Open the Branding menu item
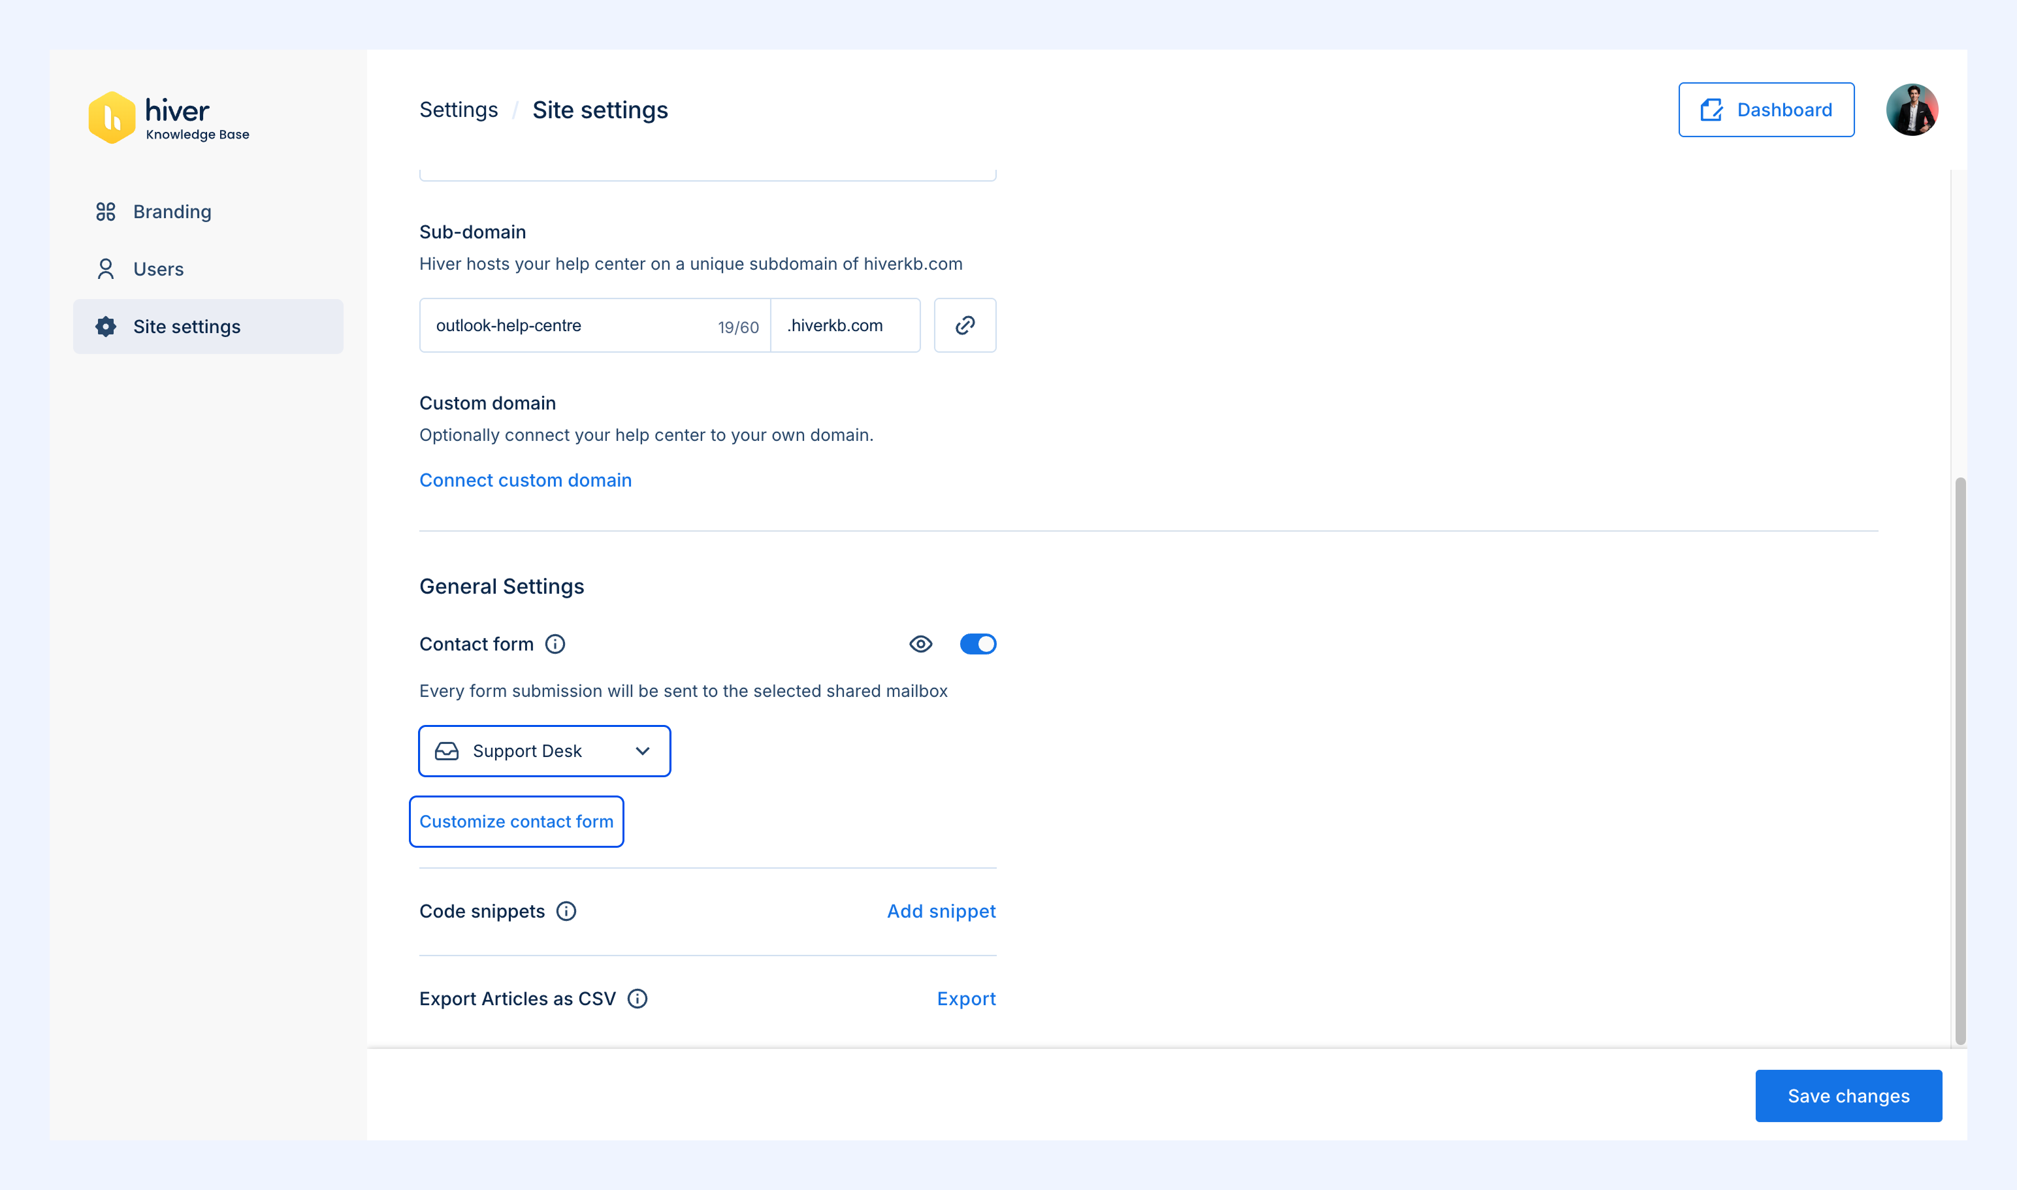Image resolution: width=2017 pixels, height=1190 pixels. [x=208, y=212]
